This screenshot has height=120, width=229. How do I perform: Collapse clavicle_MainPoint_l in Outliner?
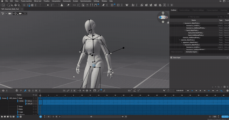180,40
